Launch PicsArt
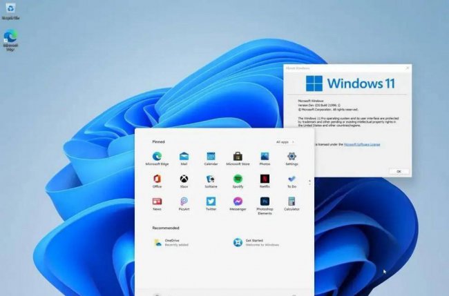 click(x=184, y=204)
